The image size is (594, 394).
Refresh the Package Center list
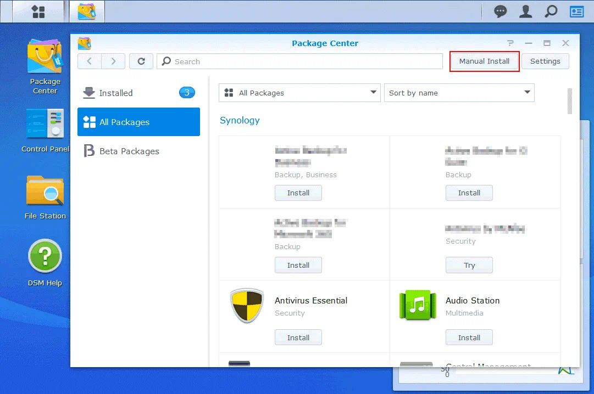[x=141, y=61]
